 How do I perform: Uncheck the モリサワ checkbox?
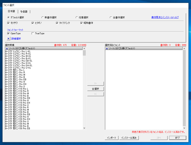(x=8, y=23)
